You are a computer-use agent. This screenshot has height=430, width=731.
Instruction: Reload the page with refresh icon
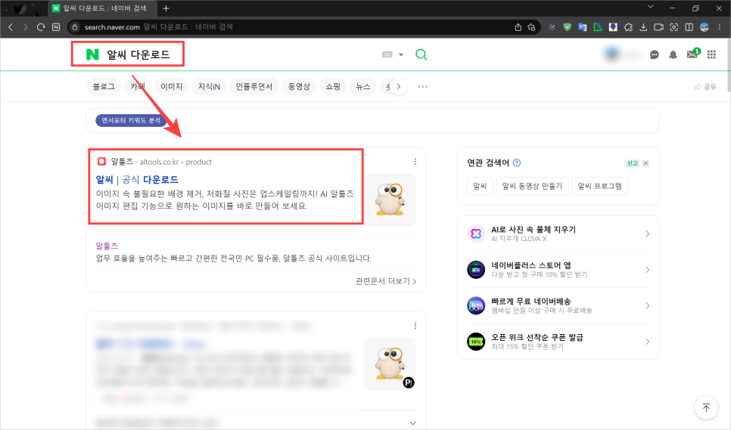[41, 27]
